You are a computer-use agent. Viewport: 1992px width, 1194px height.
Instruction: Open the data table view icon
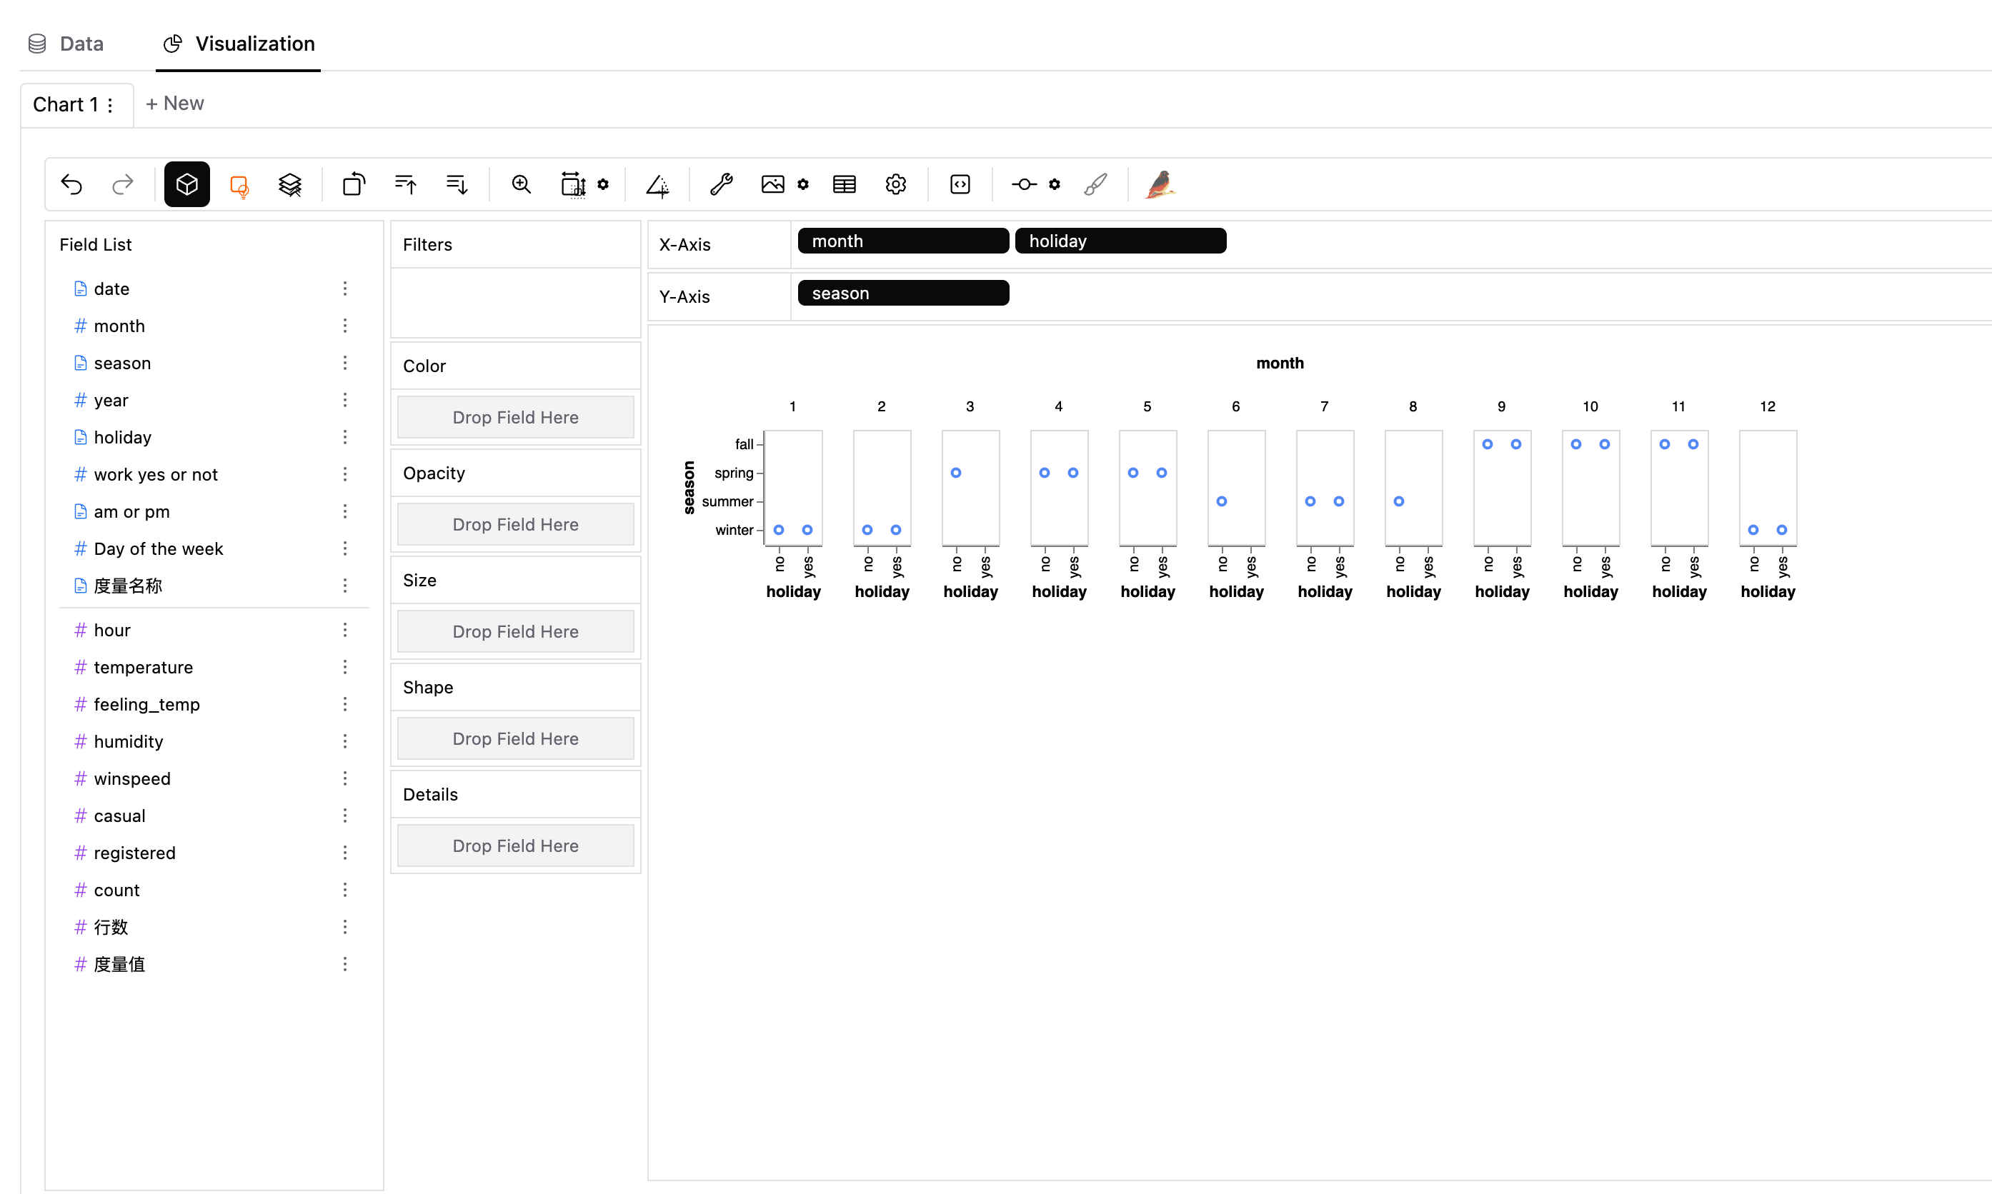[x=845, y=184]
